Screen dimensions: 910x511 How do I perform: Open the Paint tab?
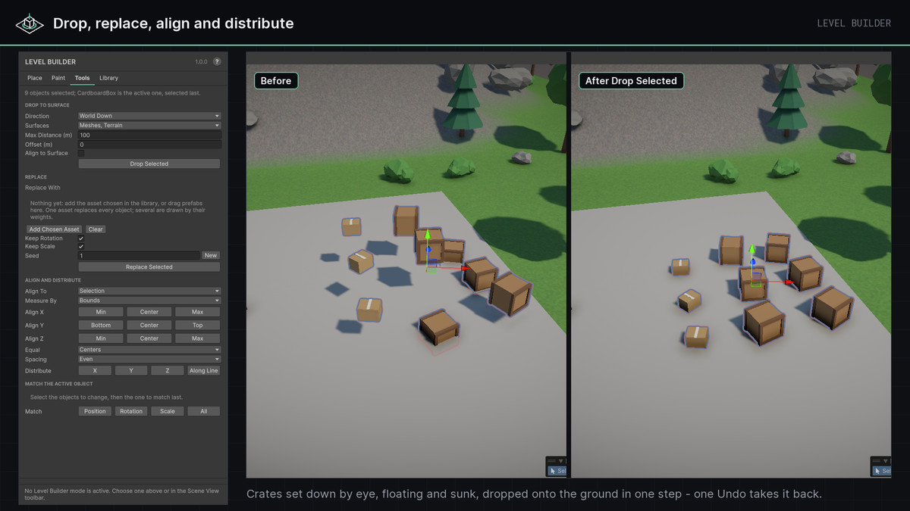coord(58,78)
